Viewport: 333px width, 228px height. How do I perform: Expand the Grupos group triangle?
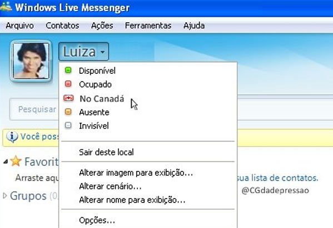coord(5,196)
